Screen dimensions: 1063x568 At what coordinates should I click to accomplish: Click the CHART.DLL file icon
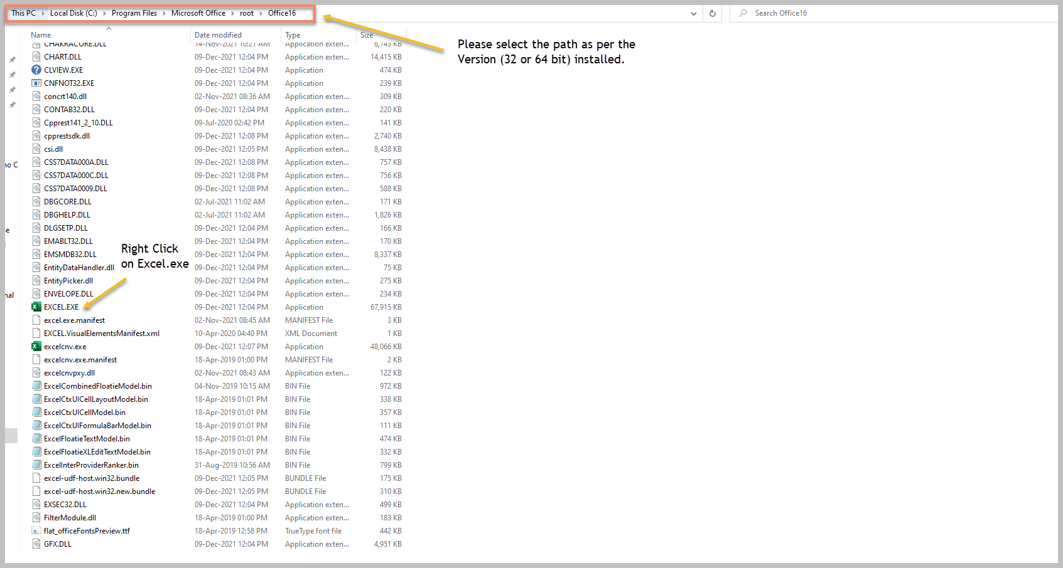(36, 57)
